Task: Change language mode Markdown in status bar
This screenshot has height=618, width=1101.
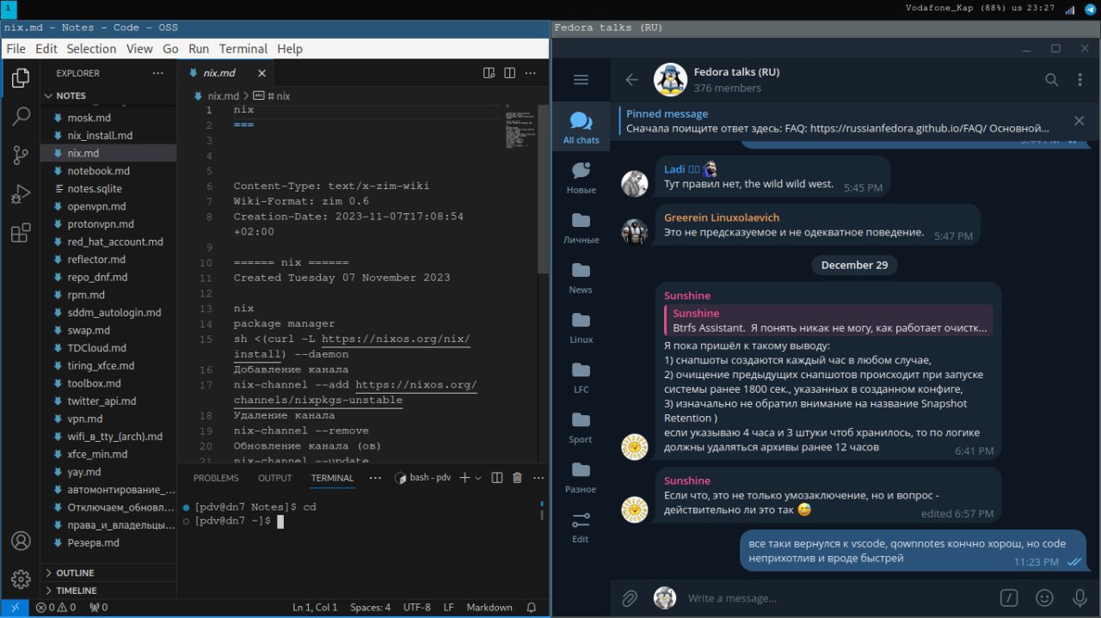Action: tap(489, 607)
